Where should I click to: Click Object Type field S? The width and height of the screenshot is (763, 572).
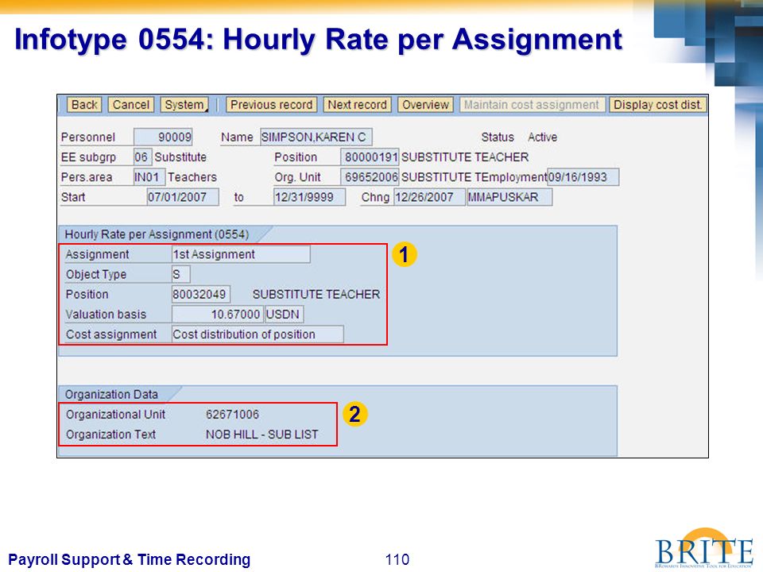181,274
